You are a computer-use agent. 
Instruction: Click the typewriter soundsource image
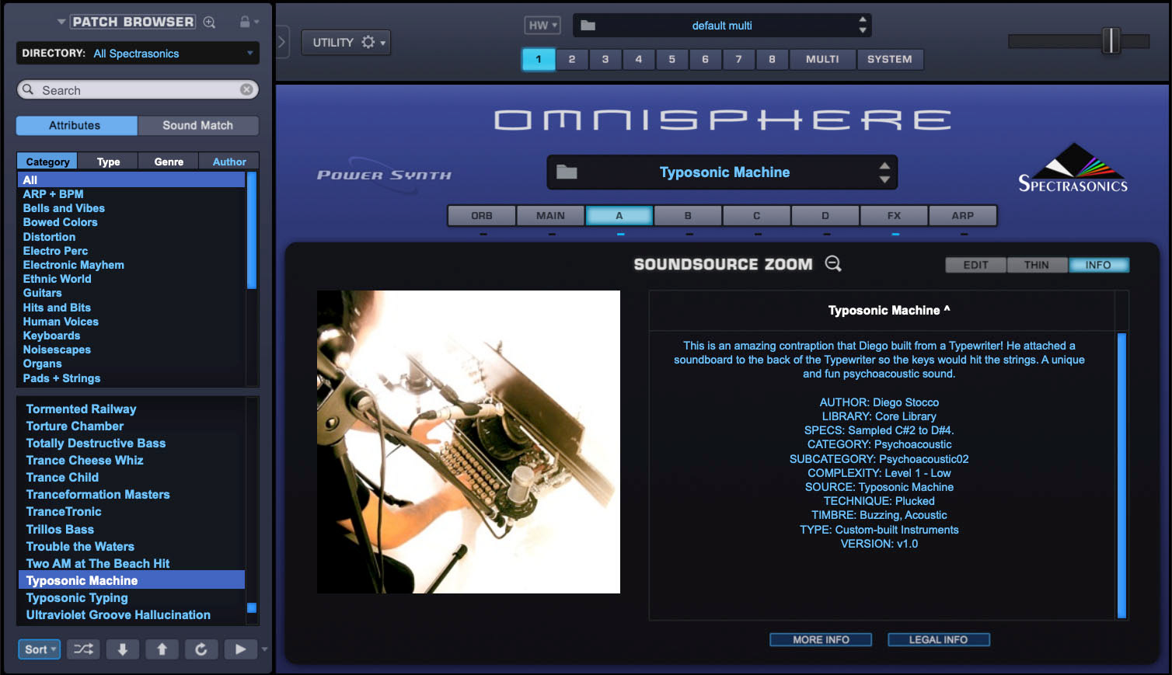[x=469, y=442]
